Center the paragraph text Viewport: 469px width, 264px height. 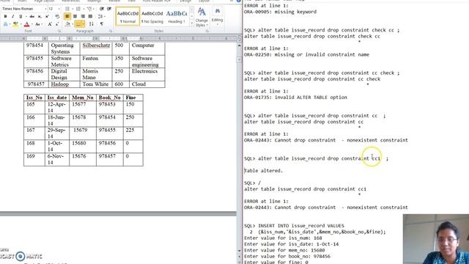point(75,16)
